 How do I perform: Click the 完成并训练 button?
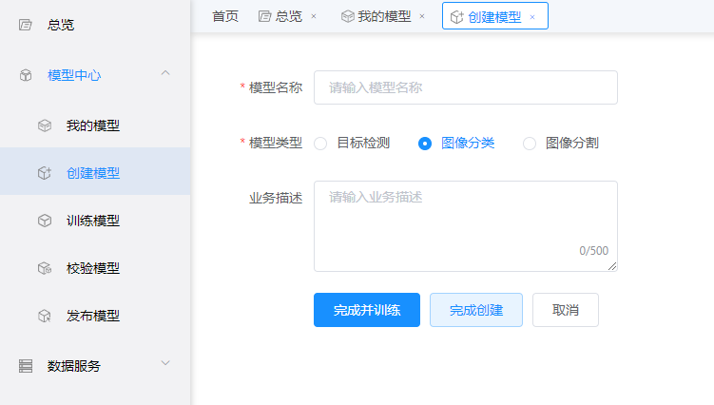click(x=367, y=310)
